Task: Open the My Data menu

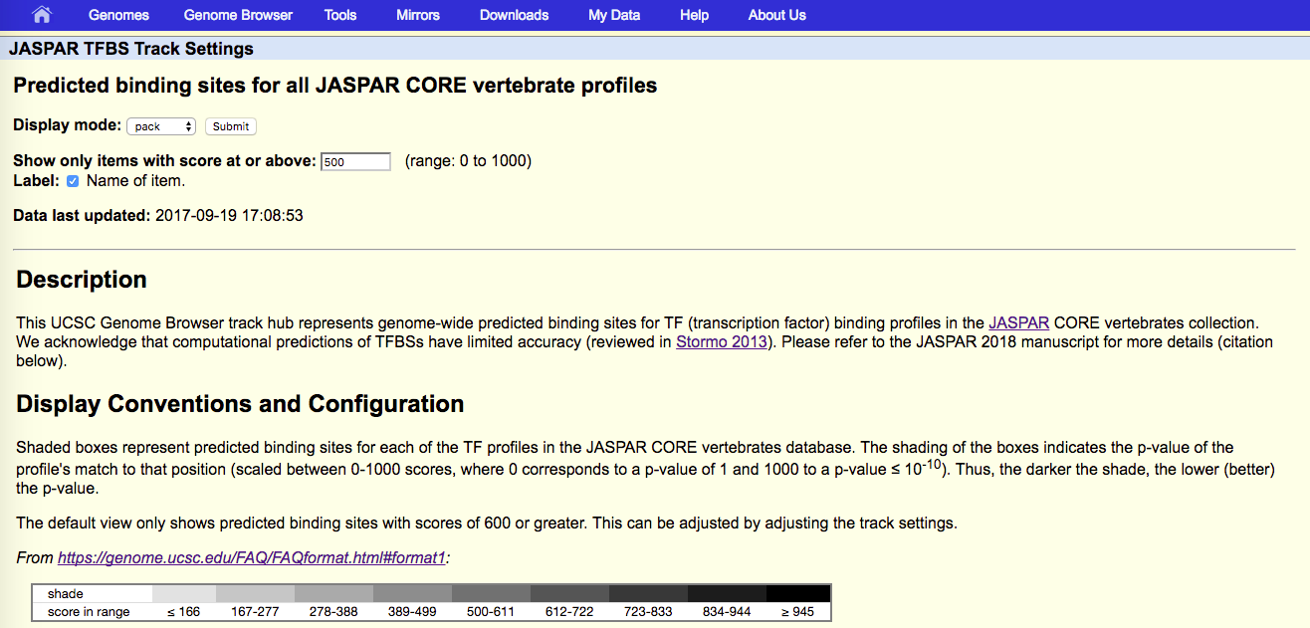Action: tap(614, 15)
